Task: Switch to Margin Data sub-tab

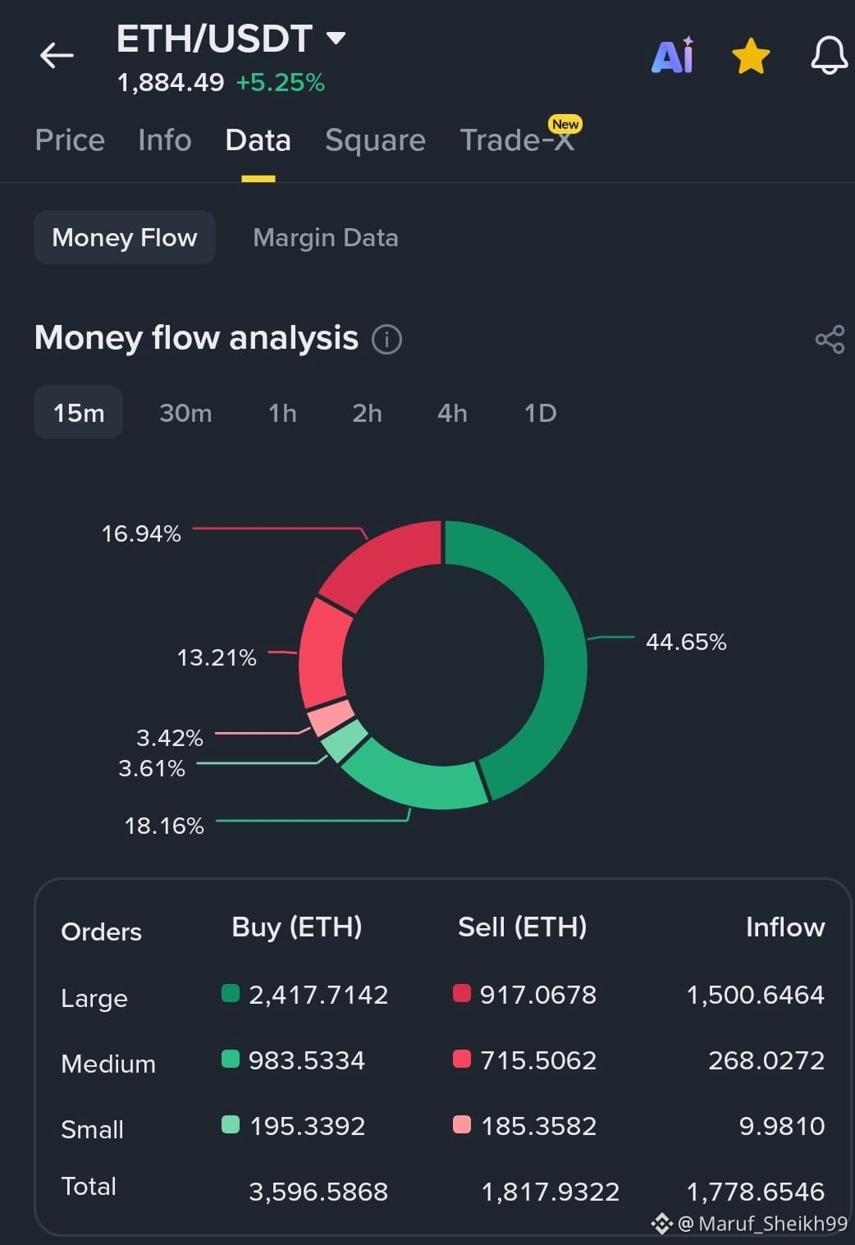Action: click(326, 237)
